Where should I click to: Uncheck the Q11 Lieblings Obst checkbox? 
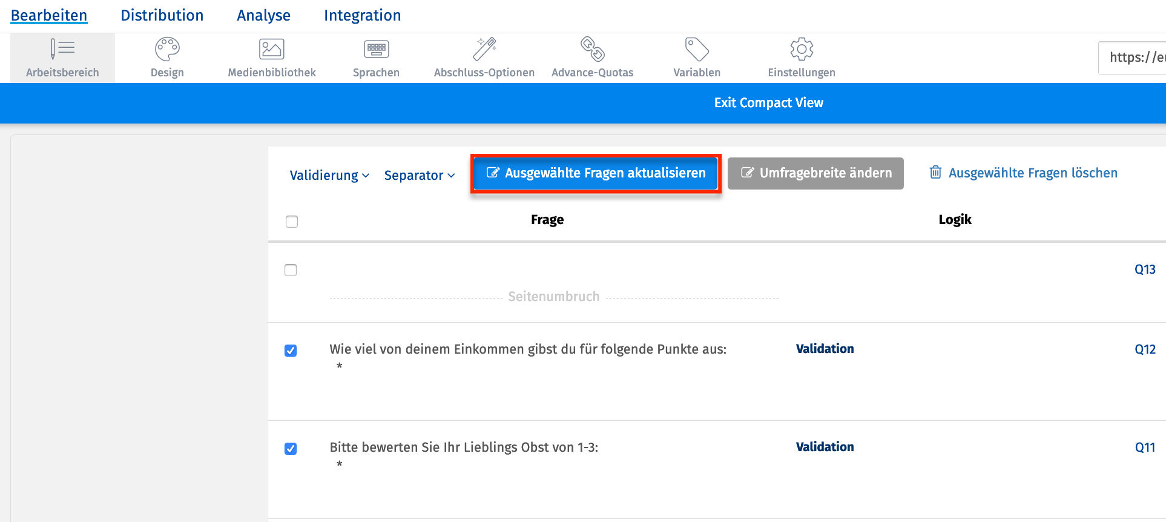291,449
